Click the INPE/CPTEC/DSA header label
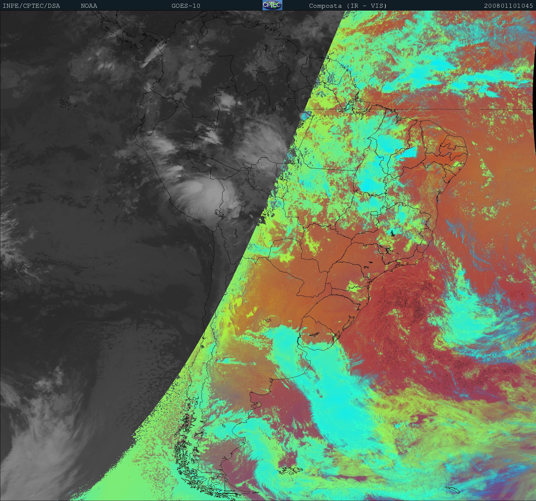Screen dimensions: 536x501 [31, 6]
